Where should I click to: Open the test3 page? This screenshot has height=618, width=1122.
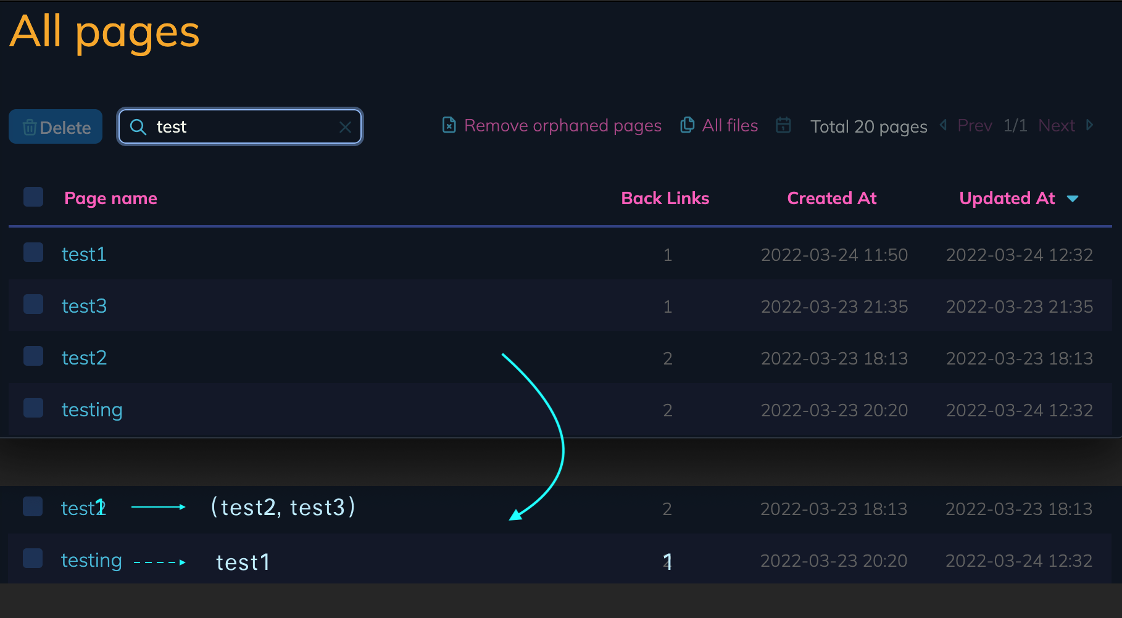click(x=84, y=306)
